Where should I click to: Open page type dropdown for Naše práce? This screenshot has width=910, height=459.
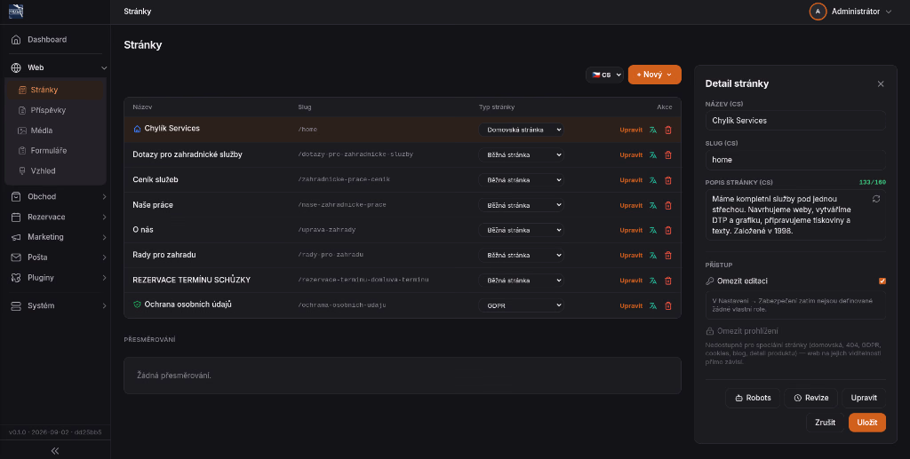coord(521,205)
